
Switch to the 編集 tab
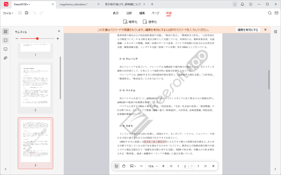click(x=142, y=13)
